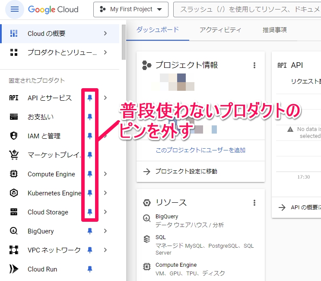The height and width of the screenshot is (281, 321).
Task: Unpin API とサービス from the sidebar
Action: pos(90,98)
